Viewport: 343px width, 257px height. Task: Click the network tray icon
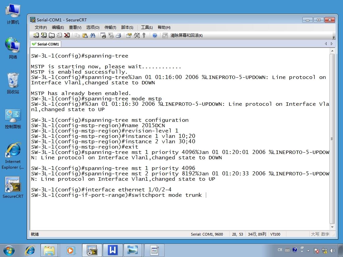[325, 251]
